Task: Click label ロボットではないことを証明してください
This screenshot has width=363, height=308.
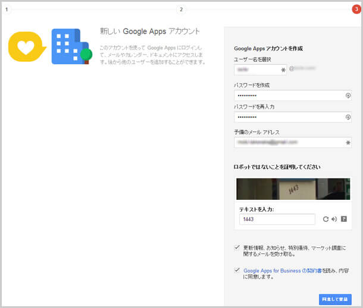Action: tap(277, 167)
